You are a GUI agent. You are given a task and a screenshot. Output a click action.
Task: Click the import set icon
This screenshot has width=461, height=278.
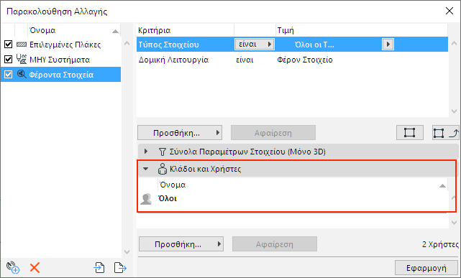(x=99, y=268)
